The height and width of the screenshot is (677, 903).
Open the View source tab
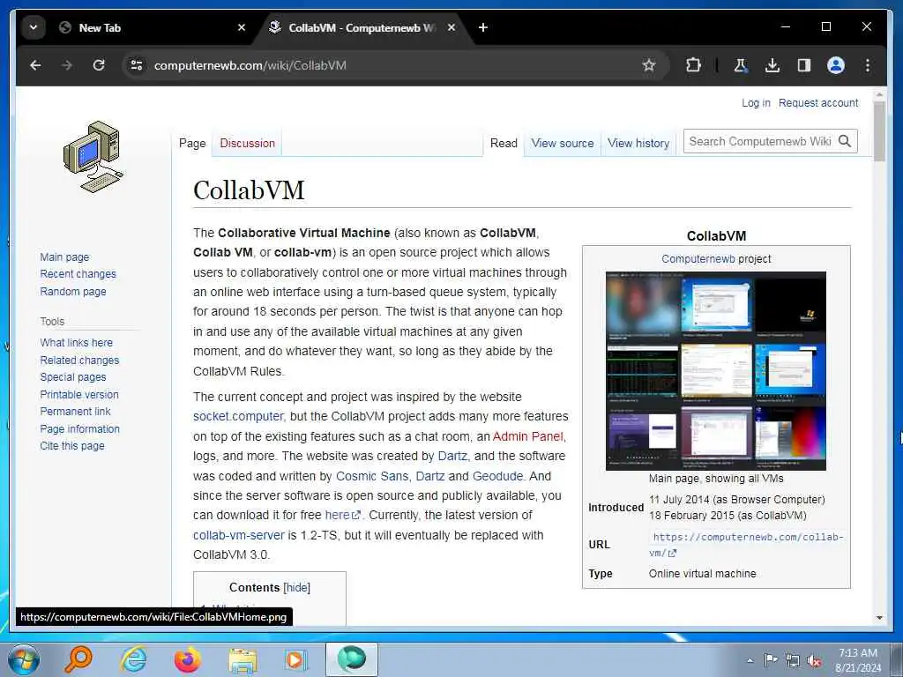pyautogui.click(x=562, y=144)
